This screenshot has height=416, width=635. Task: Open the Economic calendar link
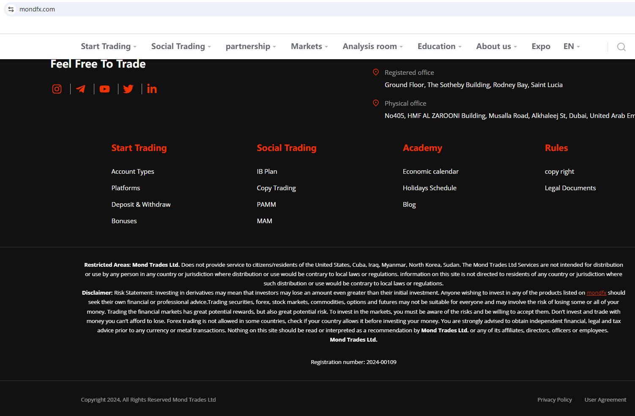430,172
